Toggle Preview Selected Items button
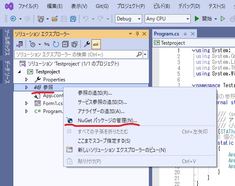 point(96,44)
